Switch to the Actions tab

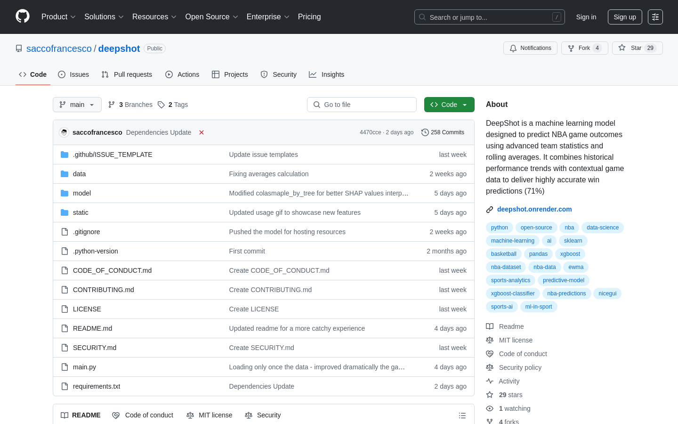pyautogui.click(x=182, y=74)
